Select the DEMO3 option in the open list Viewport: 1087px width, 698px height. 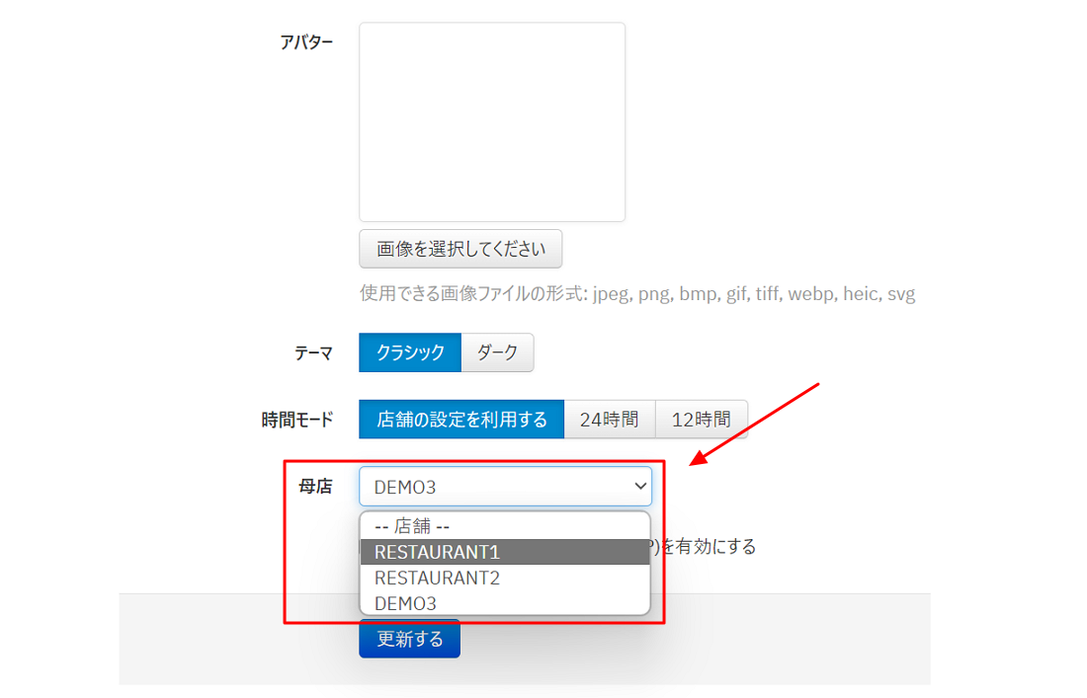pyautogui.click(x=505, y=603)
